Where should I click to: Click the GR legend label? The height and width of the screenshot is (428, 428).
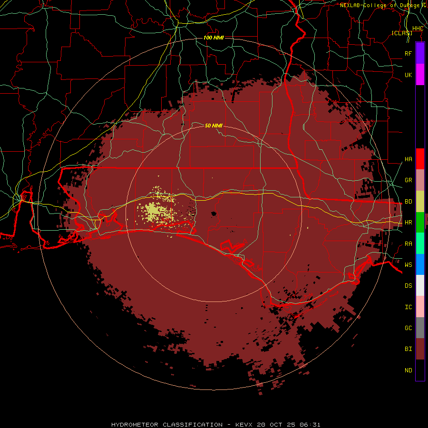click(409, 180)
